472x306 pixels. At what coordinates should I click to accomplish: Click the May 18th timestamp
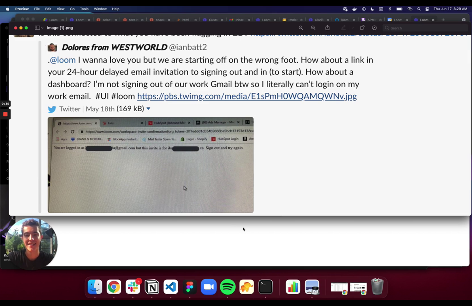[100, 109]
